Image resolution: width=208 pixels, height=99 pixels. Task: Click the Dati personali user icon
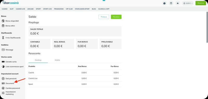3,79
